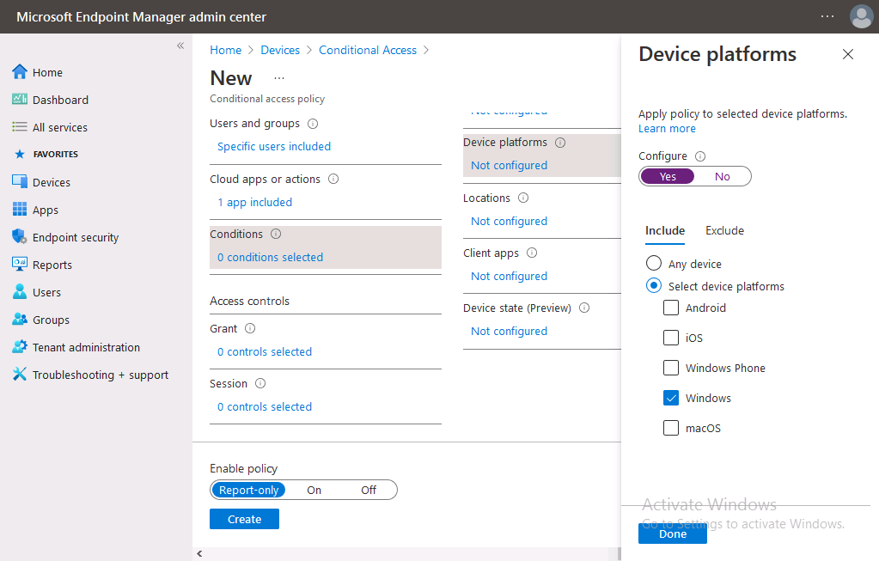Click the info icon beside Locations

[523, 198]
